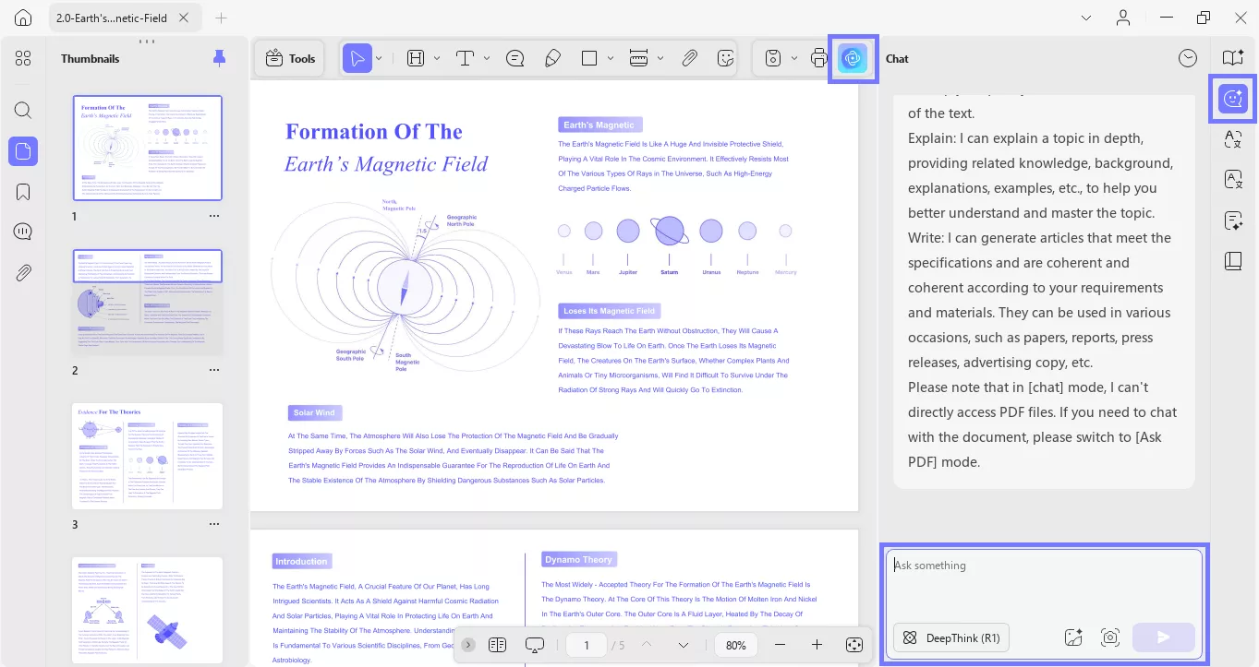This screenshot has height=667, width=1259.
Task: Click the print icon in toolbar
Action: [x=818, y=58]
